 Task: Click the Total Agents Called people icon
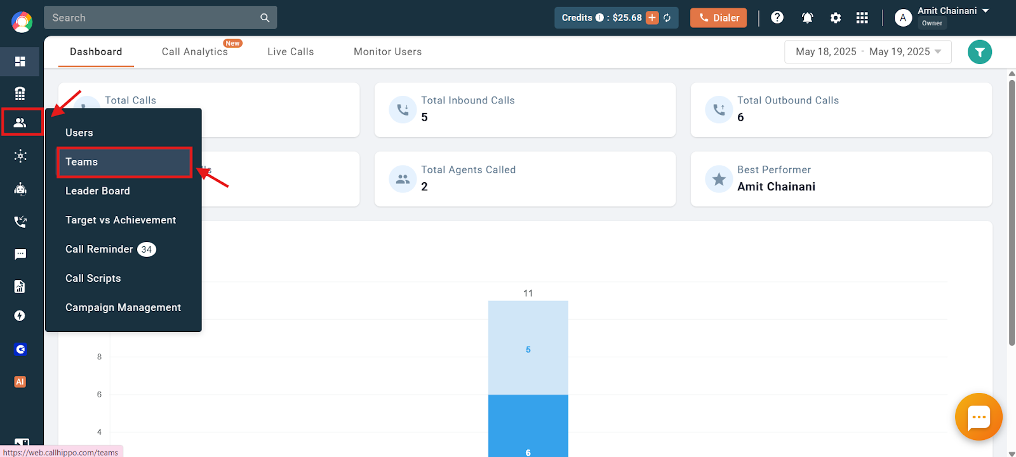tap(403, 179)
